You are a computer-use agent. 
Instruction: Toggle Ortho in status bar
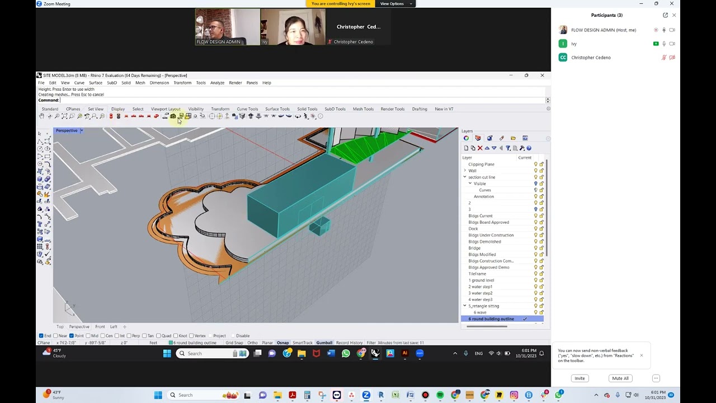(x=252, y=343)
